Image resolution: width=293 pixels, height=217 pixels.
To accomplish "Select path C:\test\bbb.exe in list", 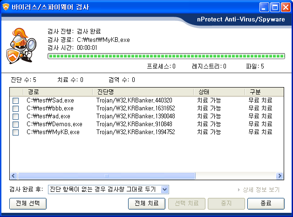I will 50,108.
